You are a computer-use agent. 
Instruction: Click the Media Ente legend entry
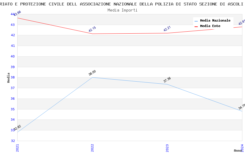pos(210,26)
